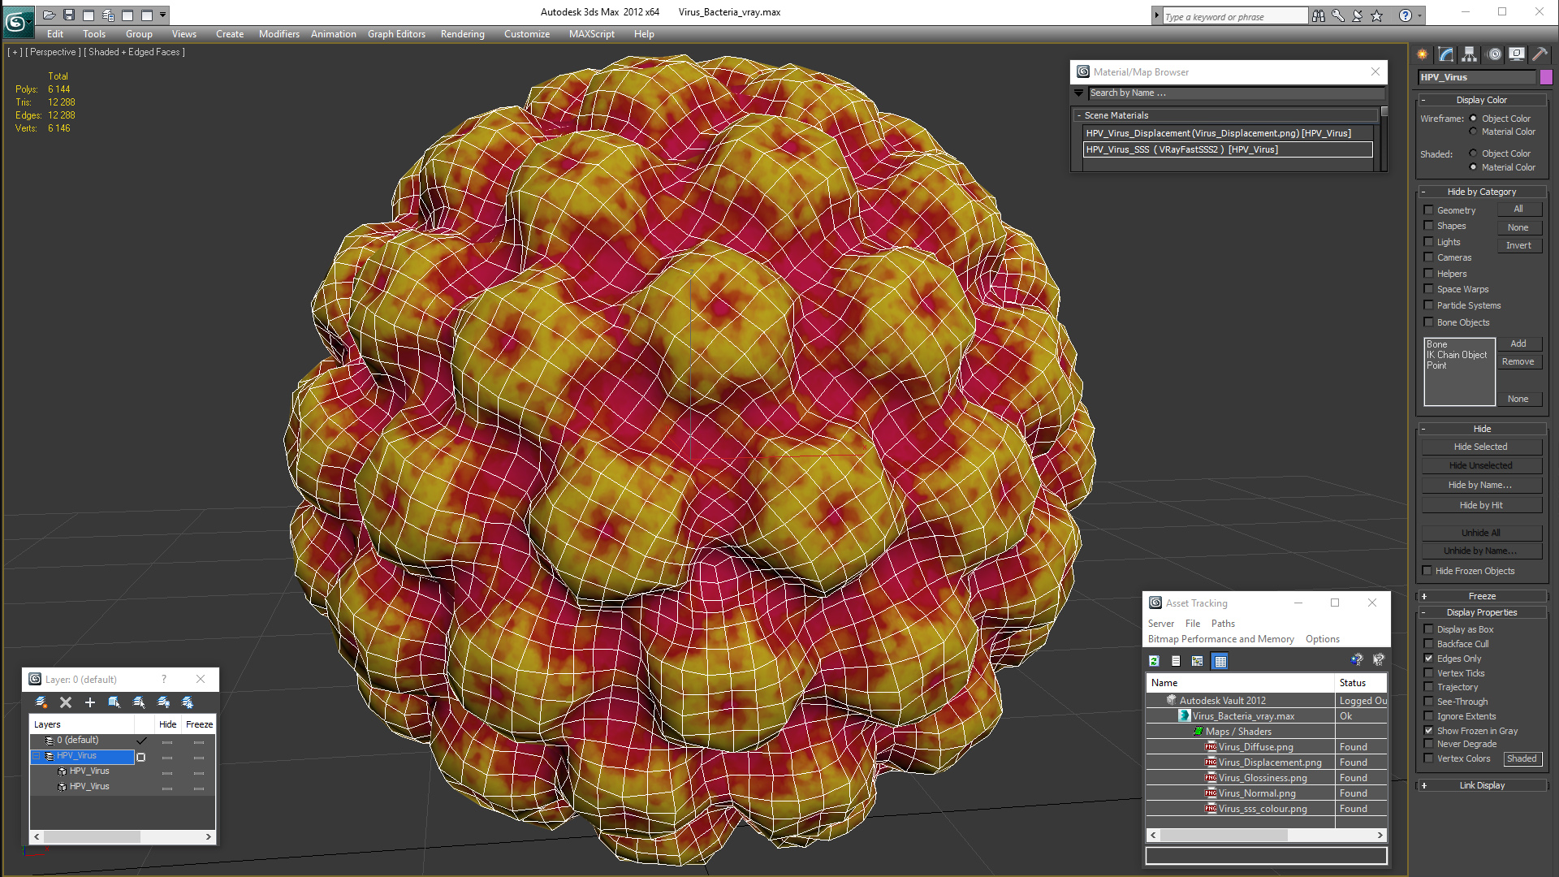The height and width of the screenshot is (877, 1559).
Task: Click Select Highlighted Objects icon in Layer dialog
Action: coord(114,702)
